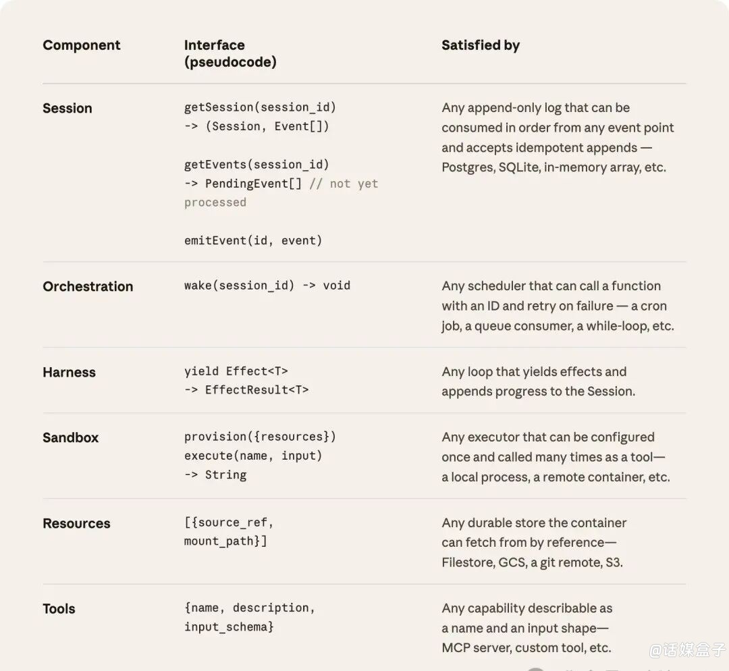Select the Harness row label
The width and height of the screenshot is (729, 671).
(69, 372)
